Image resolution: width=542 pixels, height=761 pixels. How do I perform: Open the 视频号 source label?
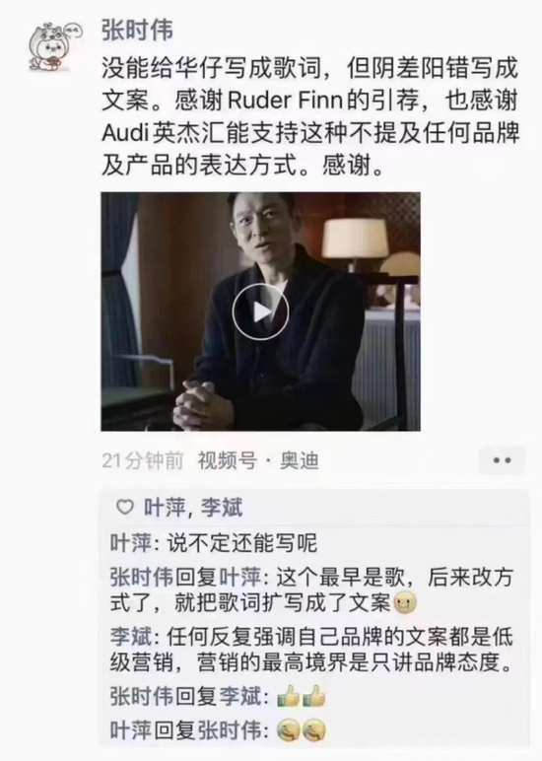pos(227,460)
